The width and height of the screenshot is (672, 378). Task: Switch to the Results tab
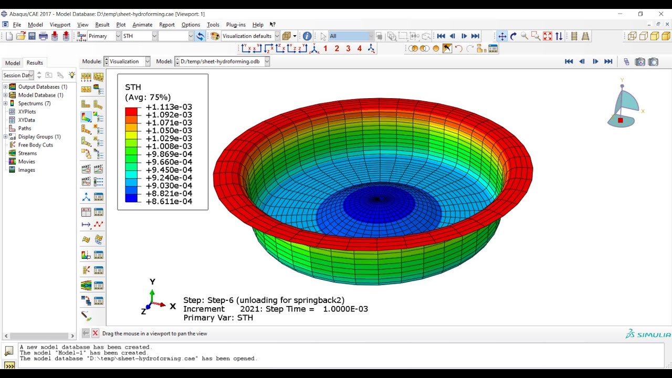pos(35,62)
